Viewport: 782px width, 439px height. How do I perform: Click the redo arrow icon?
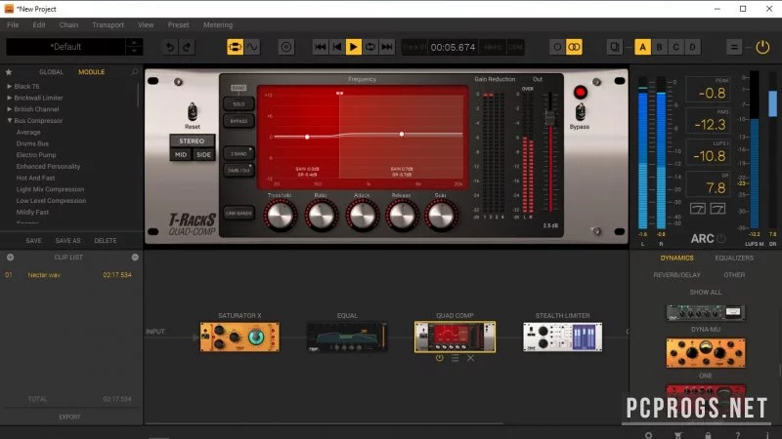pyautogui.click(x=187, y=47)
